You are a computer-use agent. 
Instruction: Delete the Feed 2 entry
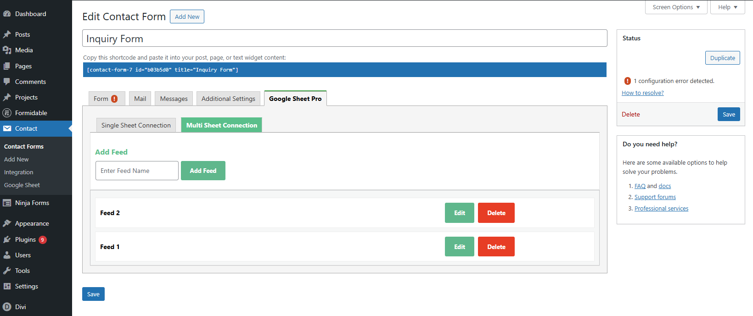pyautogui.click(x=496, y=213)
